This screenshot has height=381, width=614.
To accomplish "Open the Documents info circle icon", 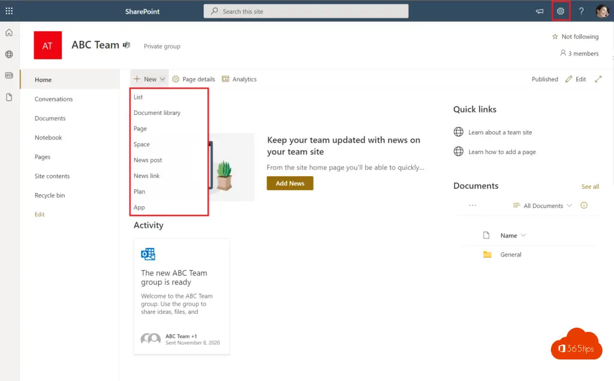I will 584,205.
